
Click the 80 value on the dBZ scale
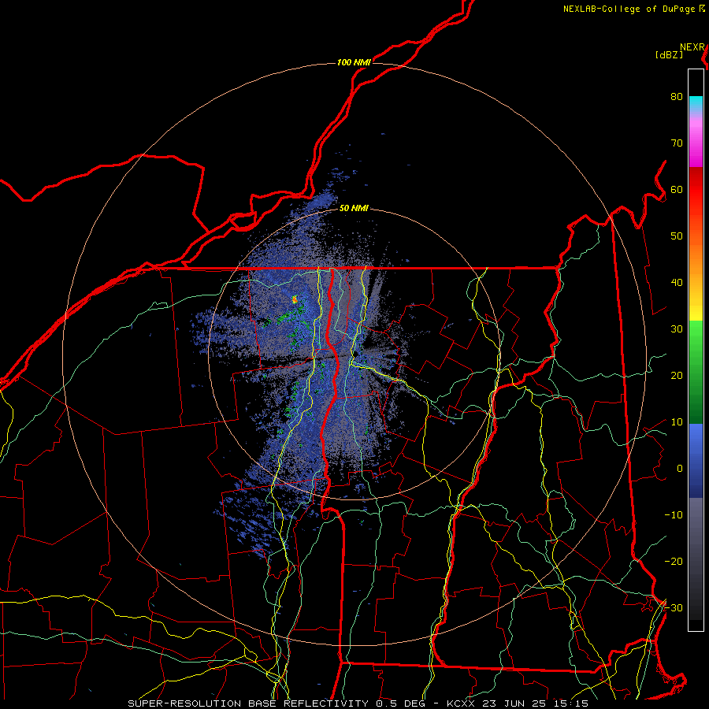[x=677, y=97]
